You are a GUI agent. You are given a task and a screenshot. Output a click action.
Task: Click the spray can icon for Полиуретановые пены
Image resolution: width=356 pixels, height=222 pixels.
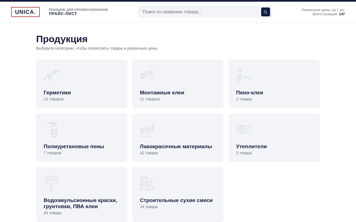[x=51, y=129]
